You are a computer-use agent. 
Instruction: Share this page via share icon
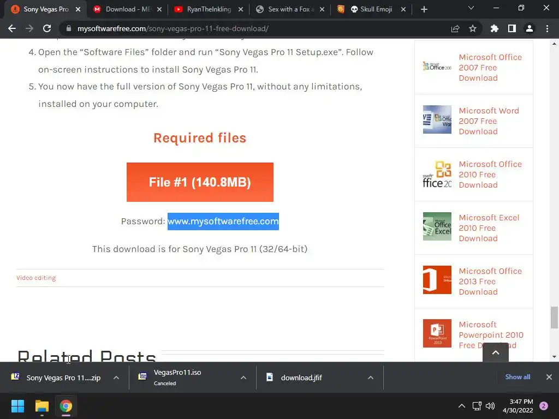point(455,28)
